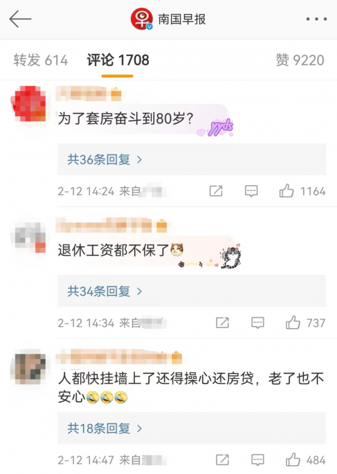The width and height of the screenshot is (337, 474).
Task: Open the three-dot more options menu
Action: click(x=316, y=19)
